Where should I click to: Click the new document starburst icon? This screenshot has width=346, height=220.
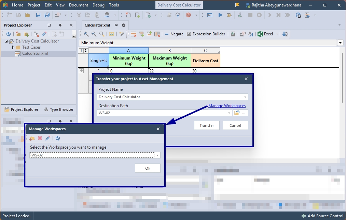click(x=128, y=15)
